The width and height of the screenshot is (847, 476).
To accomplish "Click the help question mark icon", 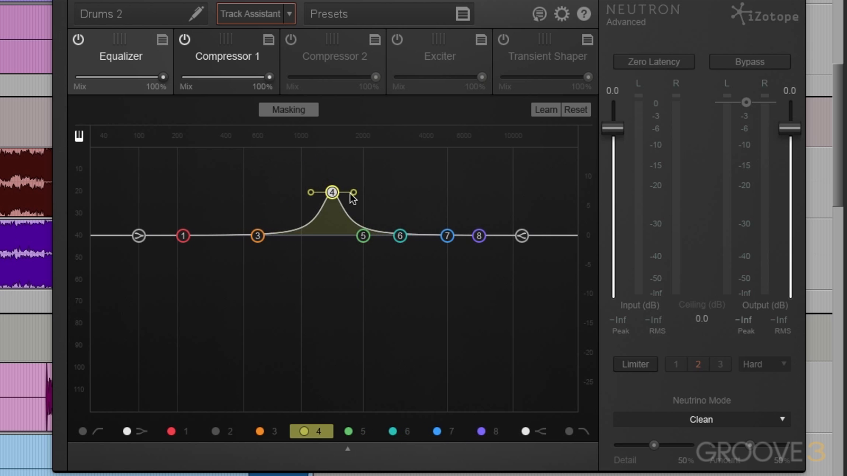I will coord(584,14).
